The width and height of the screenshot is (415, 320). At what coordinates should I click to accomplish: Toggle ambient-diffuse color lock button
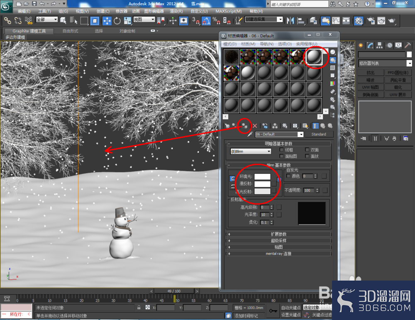[x=232, y=178]
